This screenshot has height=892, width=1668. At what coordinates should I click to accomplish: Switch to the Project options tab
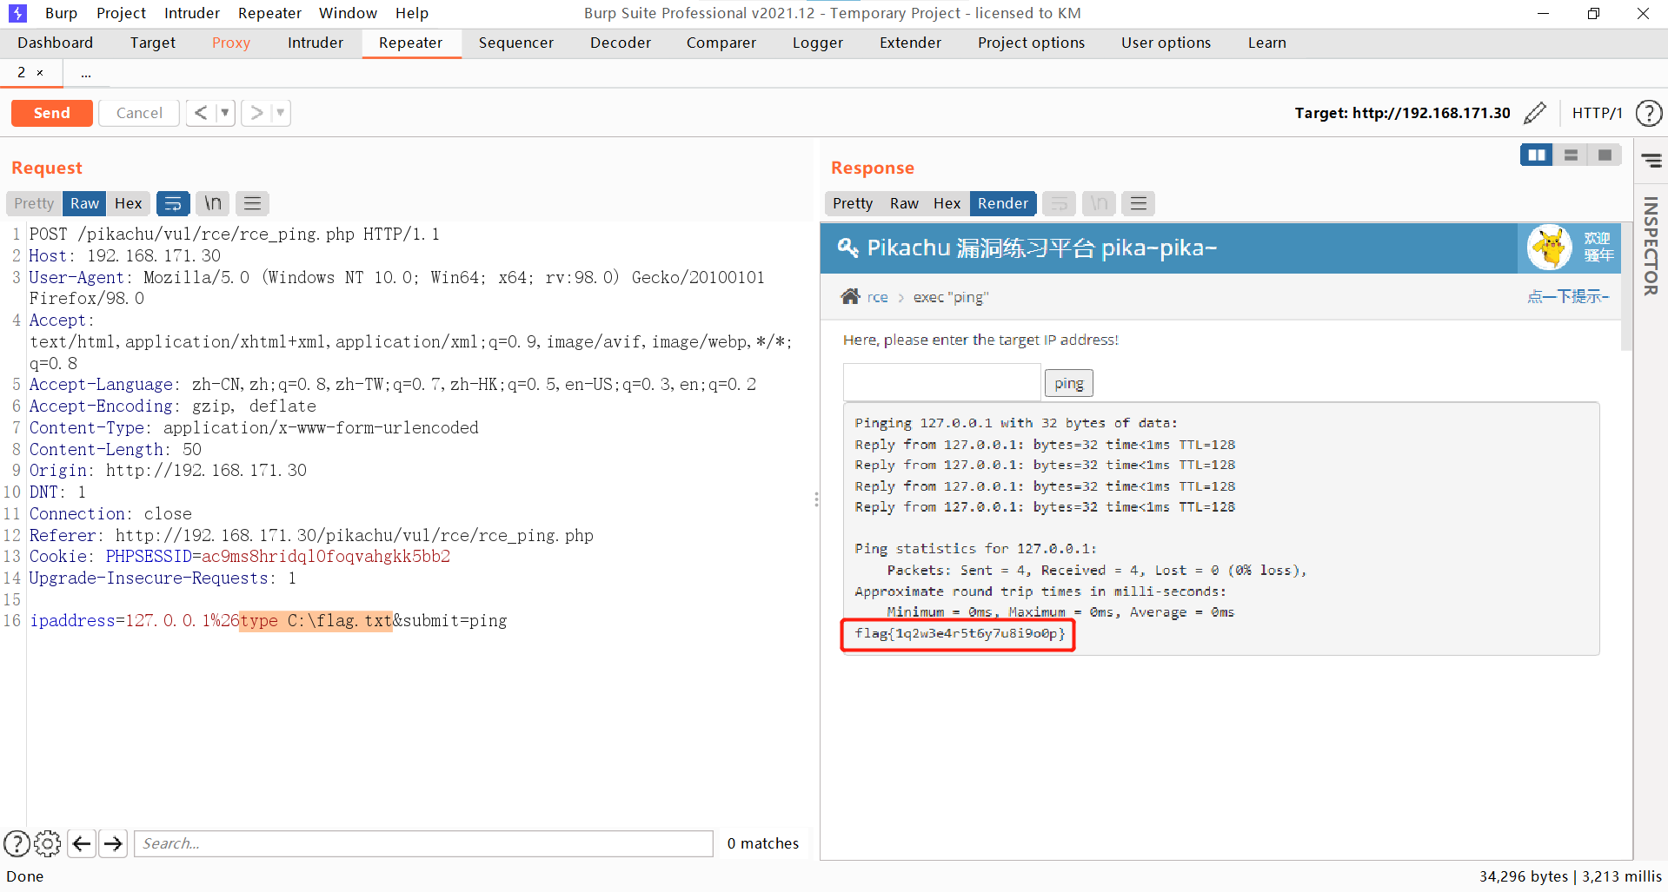pos(1031,43)
